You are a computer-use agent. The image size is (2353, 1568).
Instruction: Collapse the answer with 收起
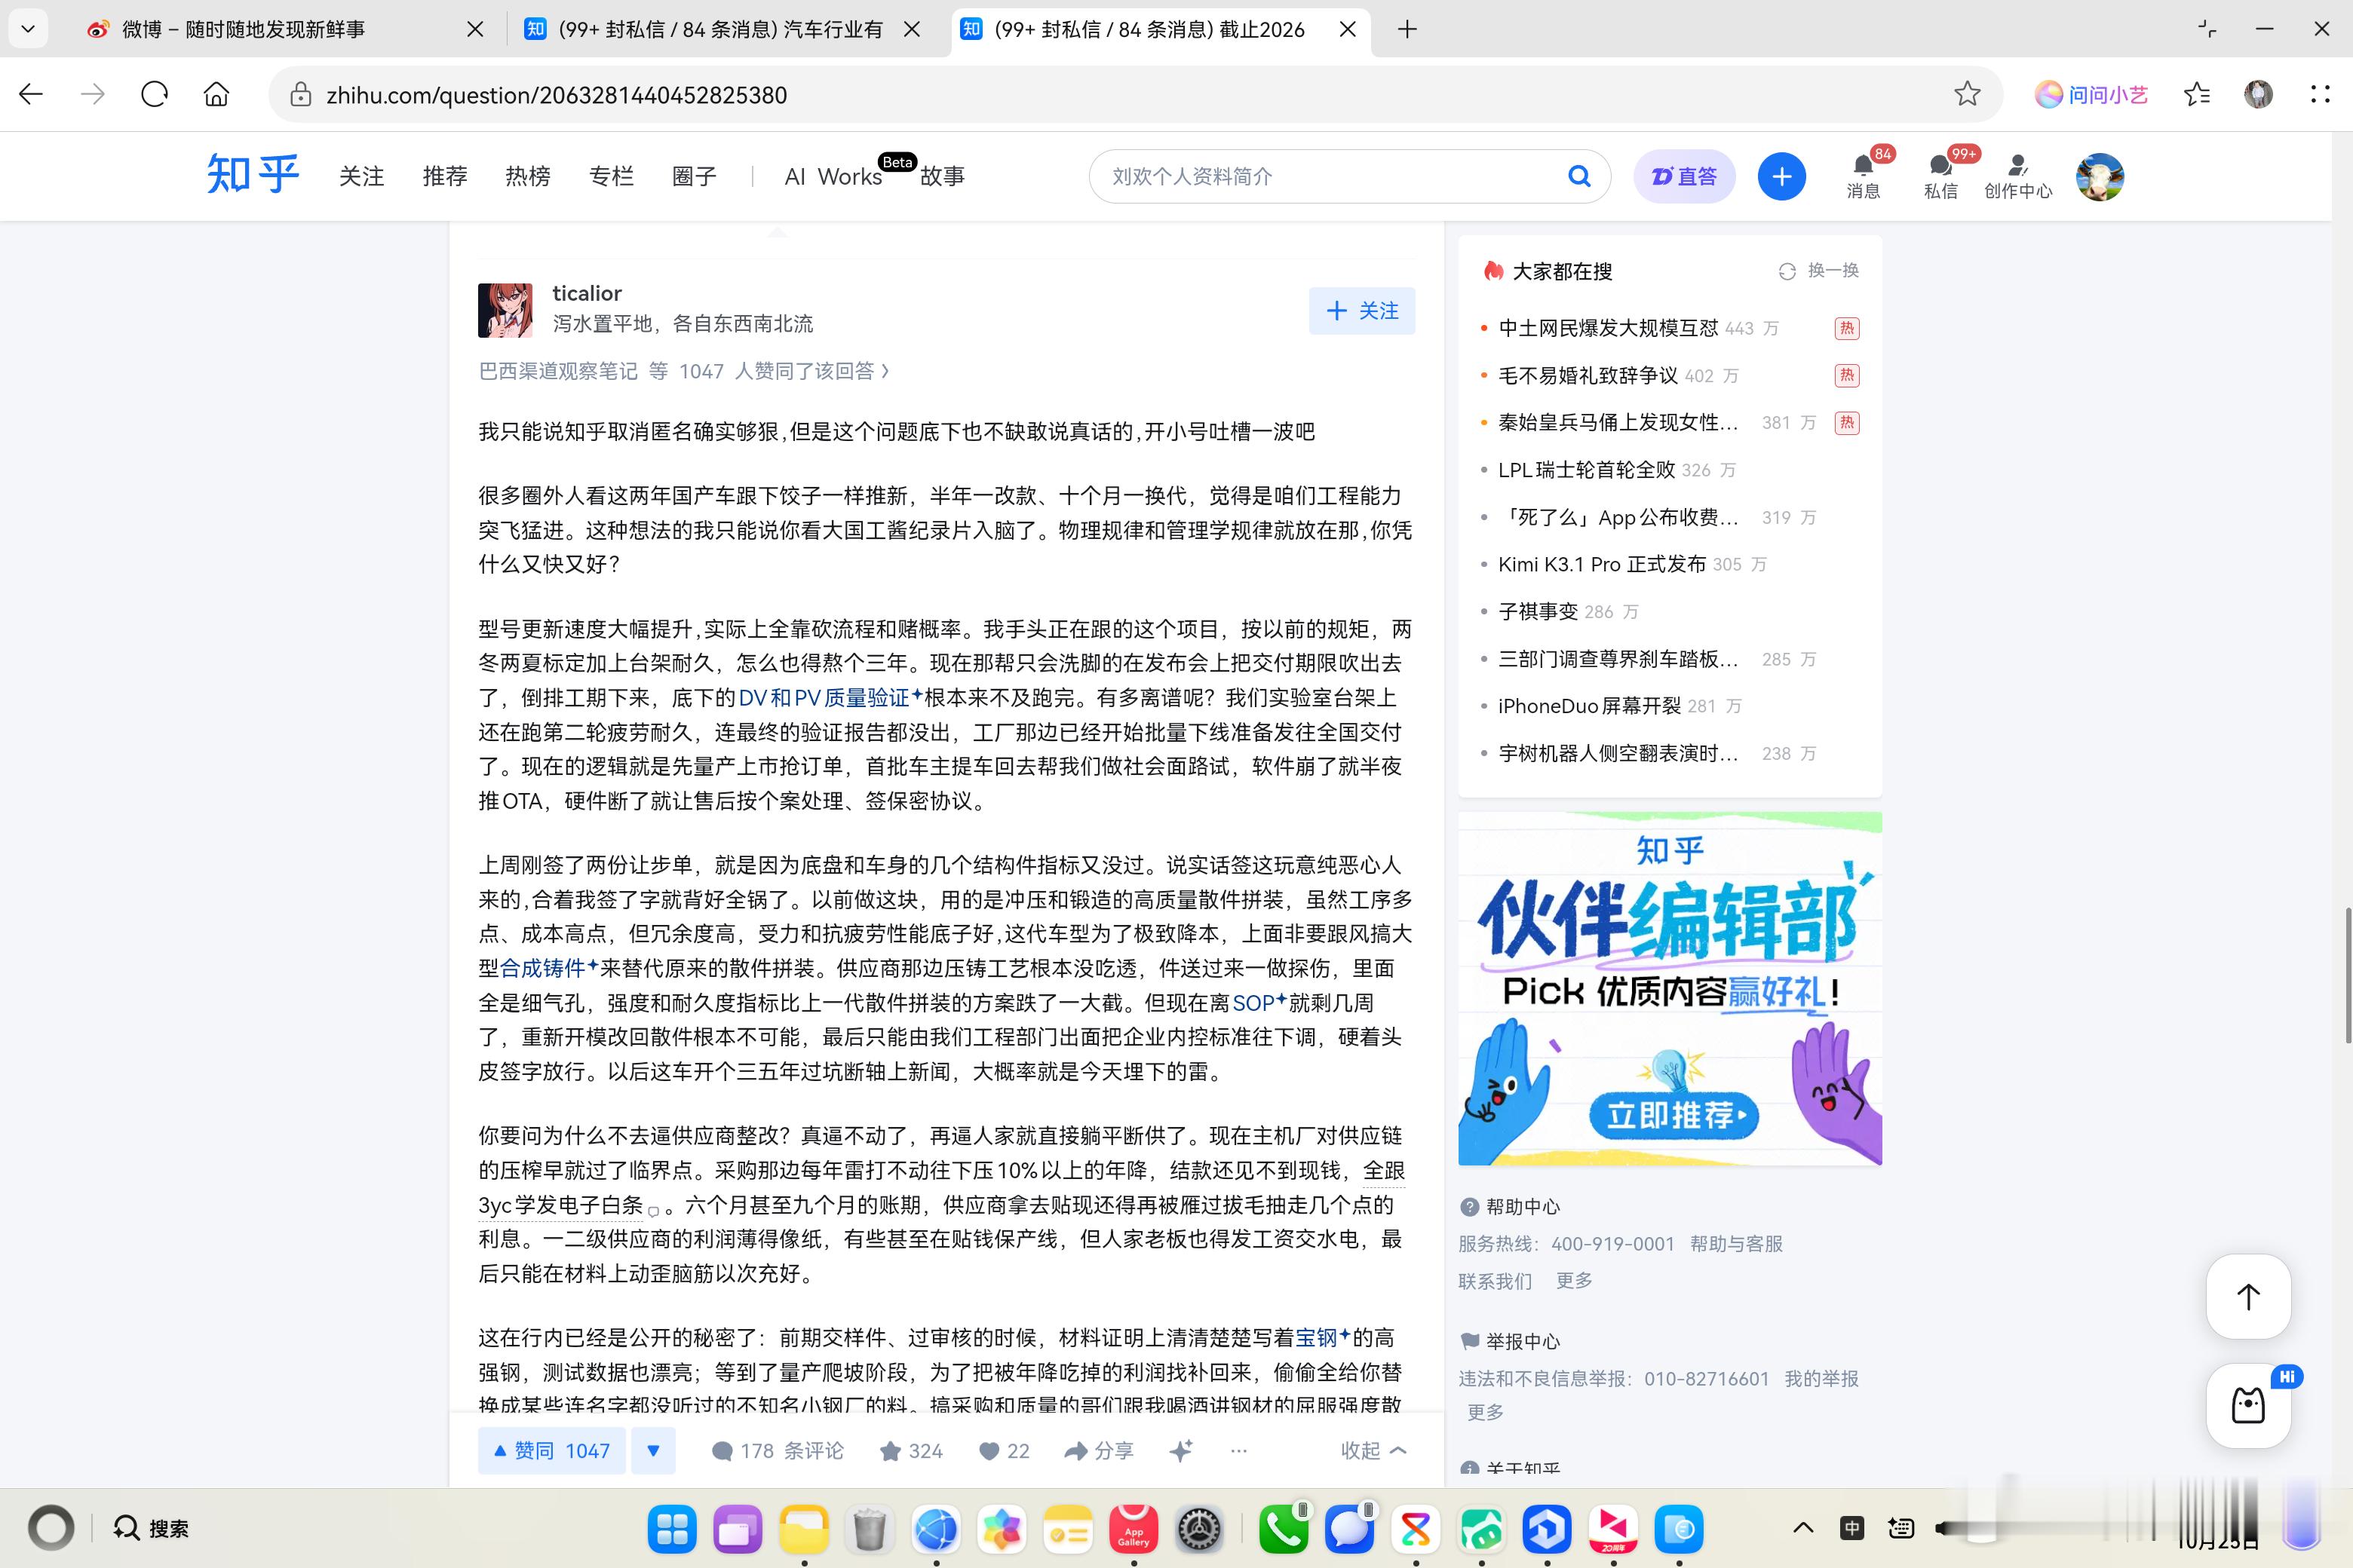1373,1450
